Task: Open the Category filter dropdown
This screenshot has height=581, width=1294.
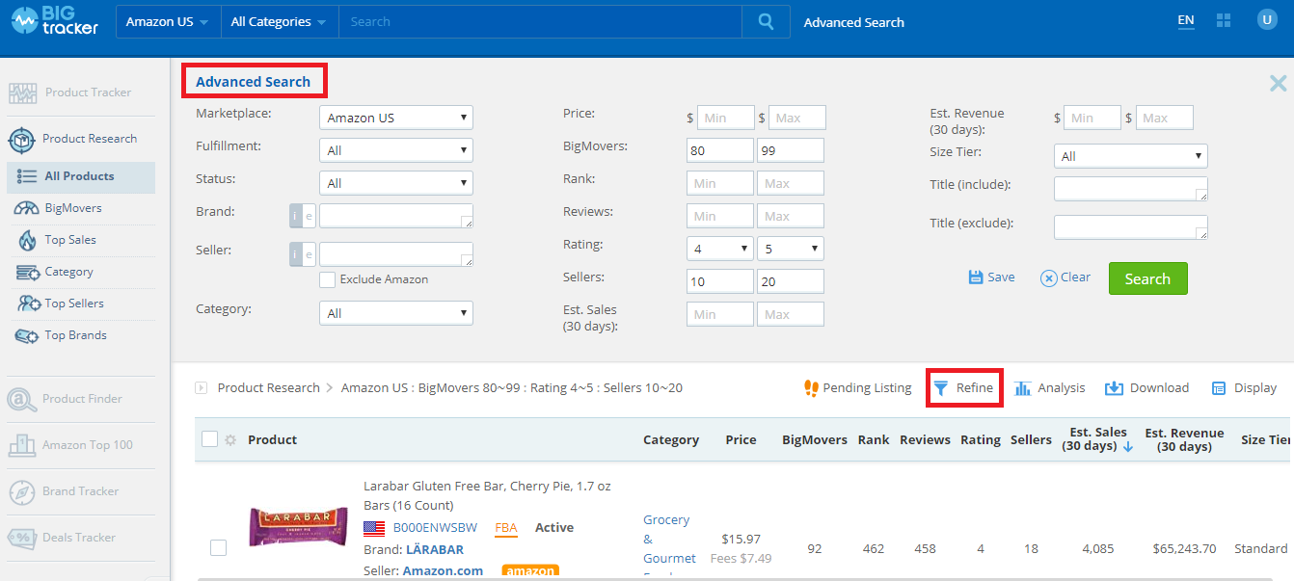Action: pyautogui.click(x=396, y=313)
